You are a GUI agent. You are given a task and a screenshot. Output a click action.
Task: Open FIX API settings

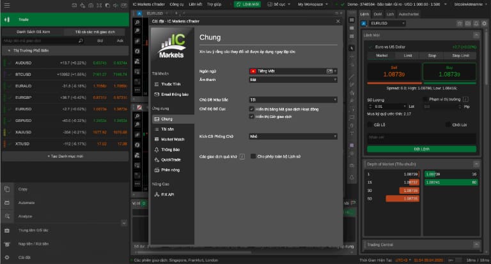(169, 194)
